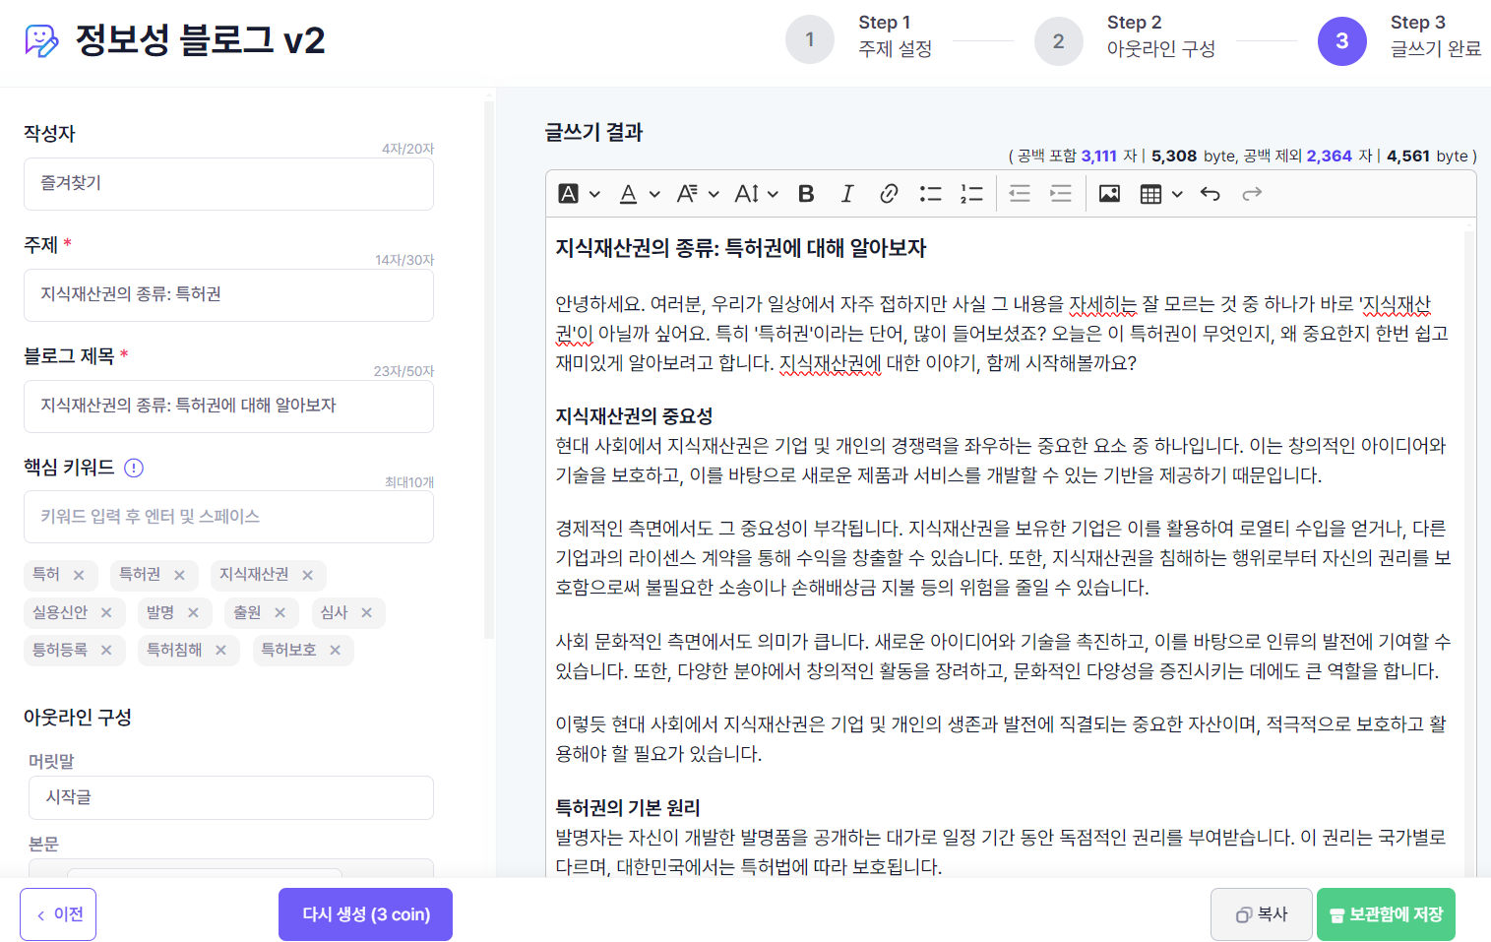This screenshot has height=942, width=1491.
Task: Insert an image into the blog post
Action: [x=1109, y=193]
